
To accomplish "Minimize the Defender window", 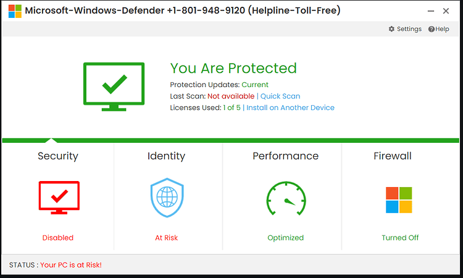I will click(x=431, y=11).
